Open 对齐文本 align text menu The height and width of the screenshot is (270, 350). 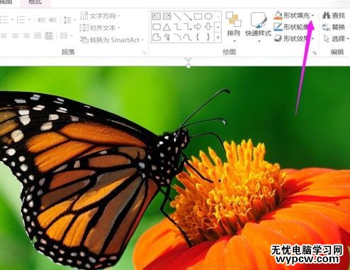pyautogui.click(x=100, y=28)
